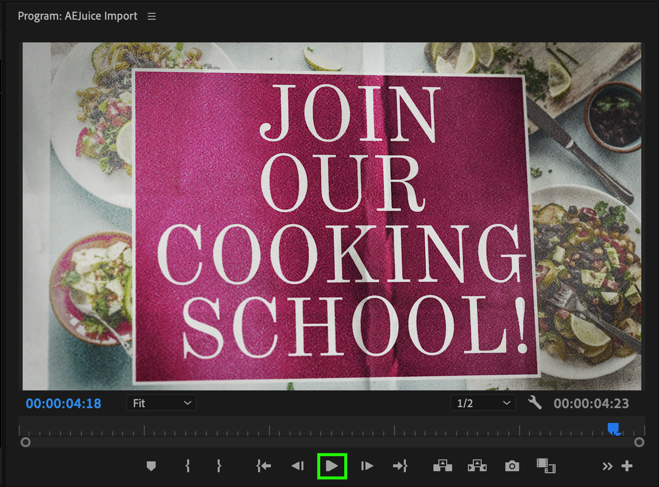This screenshot has width=659, height=487.
Task: Jump to the In point
Action: coord(264,466)
